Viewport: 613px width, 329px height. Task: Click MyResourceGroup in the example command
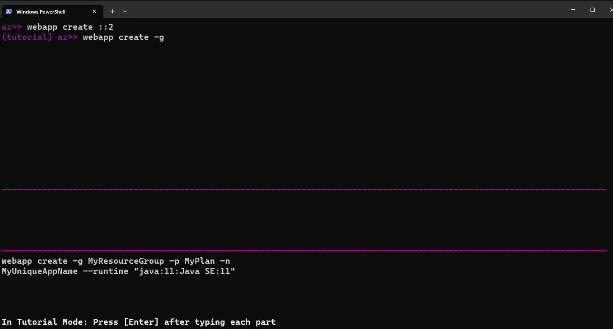126,261
